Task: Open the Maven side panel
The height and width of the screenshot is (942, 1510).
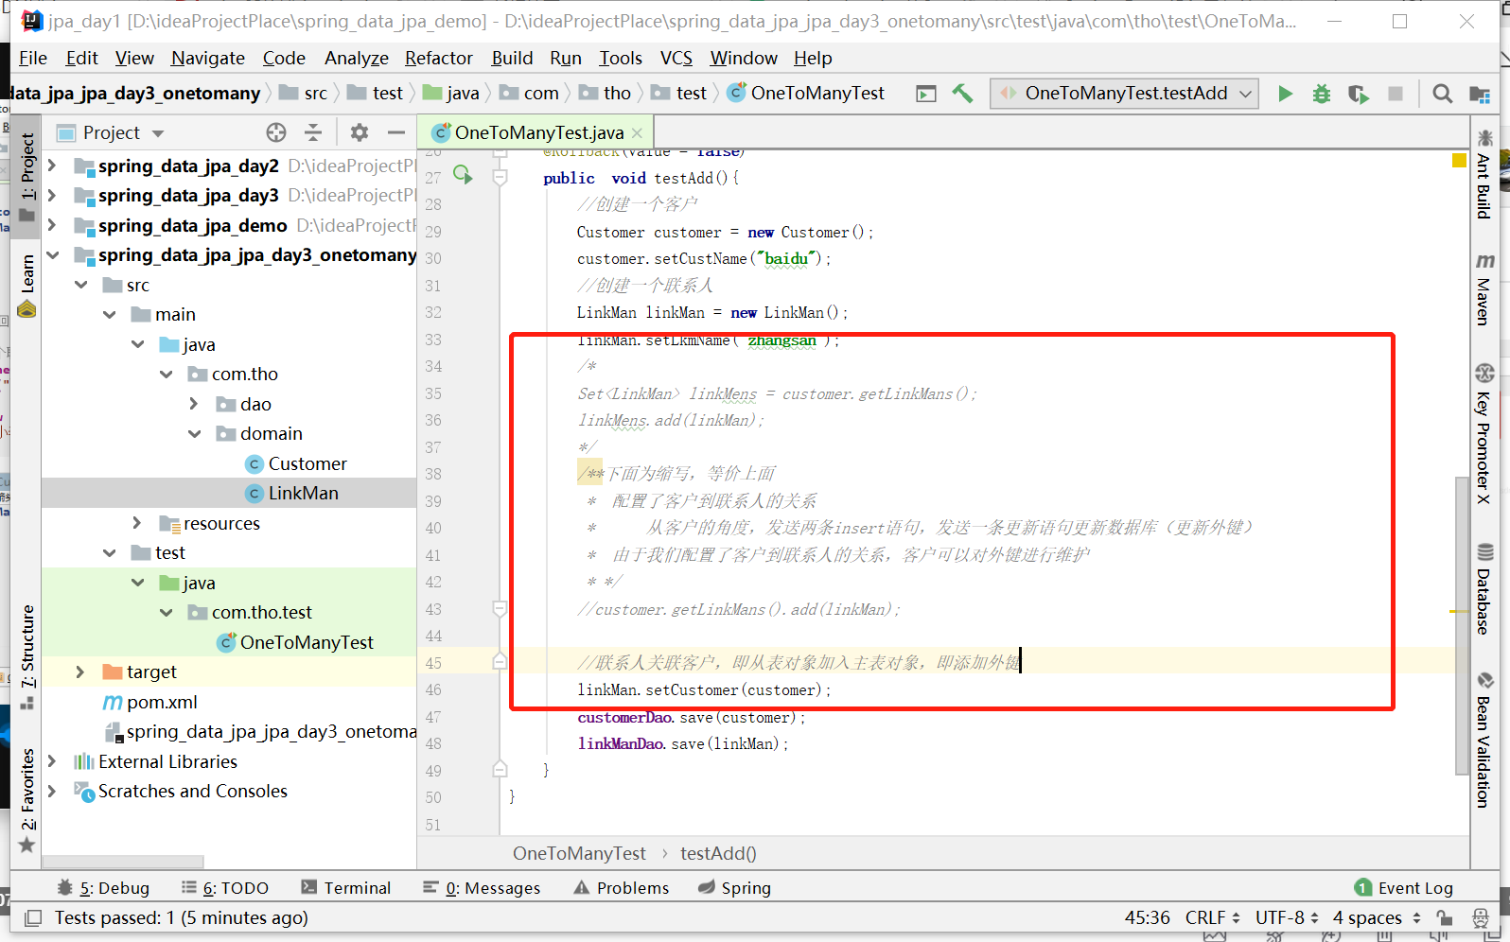Action: (x=1484, y=289)
